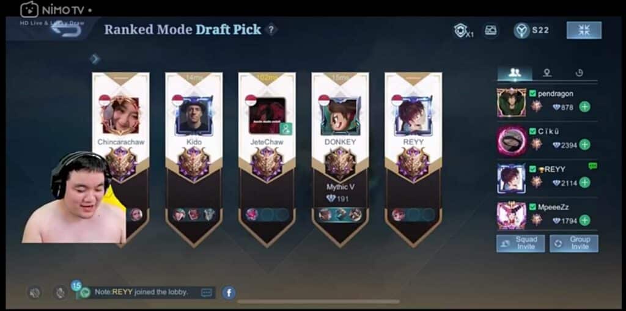This screenshot has width=626, height=311.
Task: Share the lobby via Facebook icon
Action: pos(229,293)
